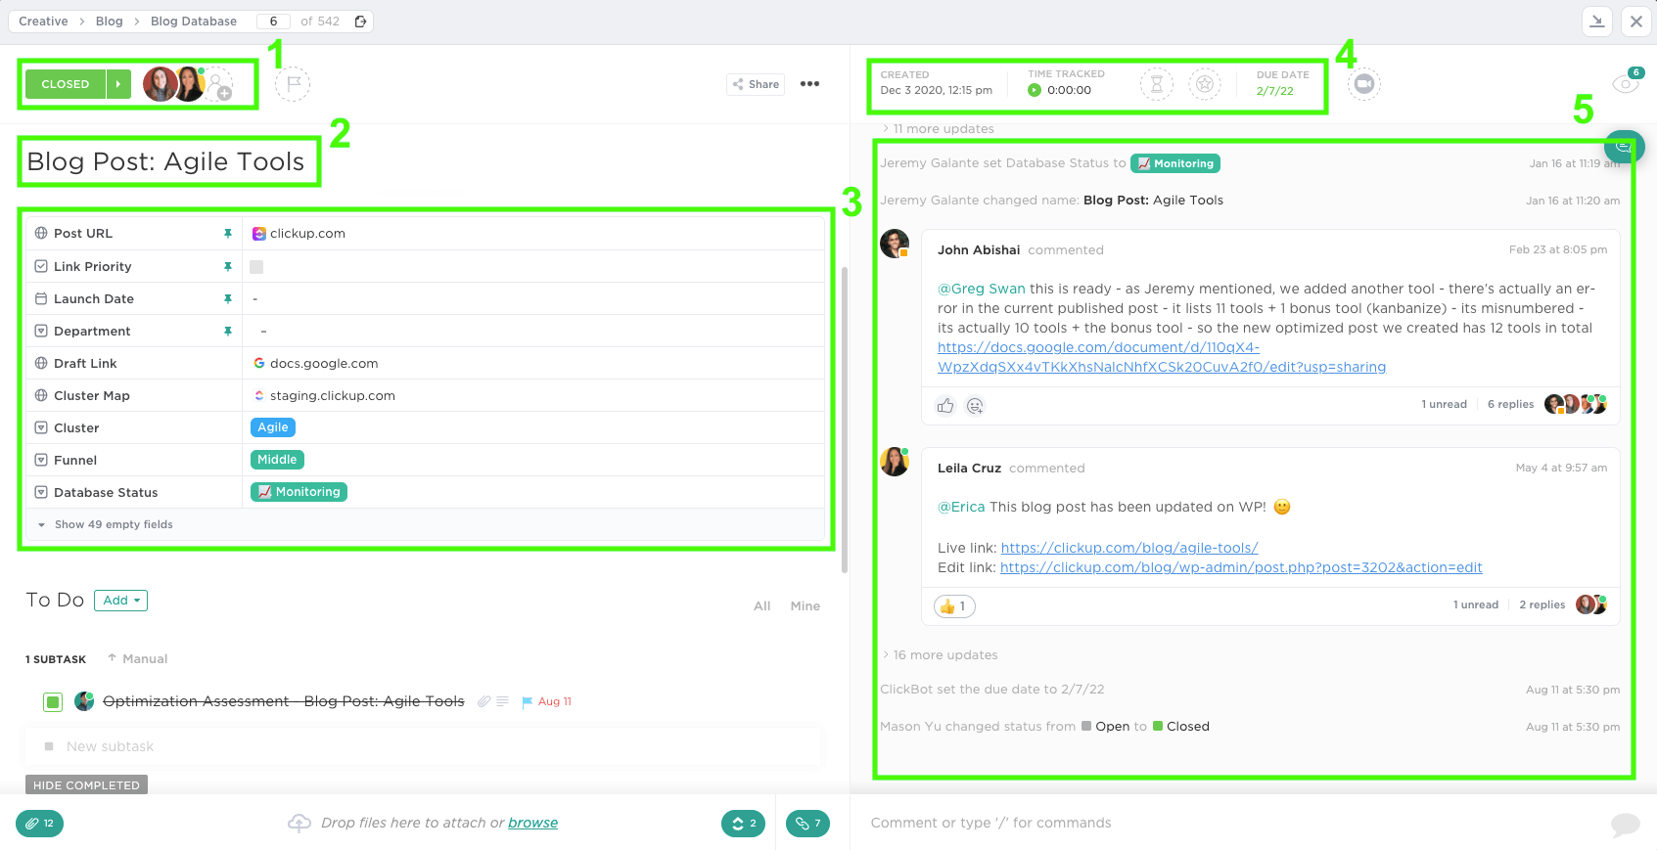Click the priority flag icon
The height and width of the screenshot is (850, 1657).
[x=293, y=84]
